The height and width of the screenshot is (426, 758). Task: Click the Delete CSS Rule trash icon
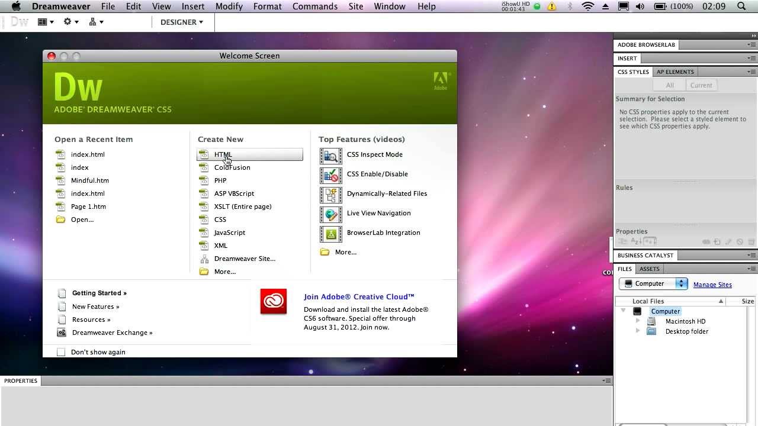pyautogui.click(x=751, y=242)
